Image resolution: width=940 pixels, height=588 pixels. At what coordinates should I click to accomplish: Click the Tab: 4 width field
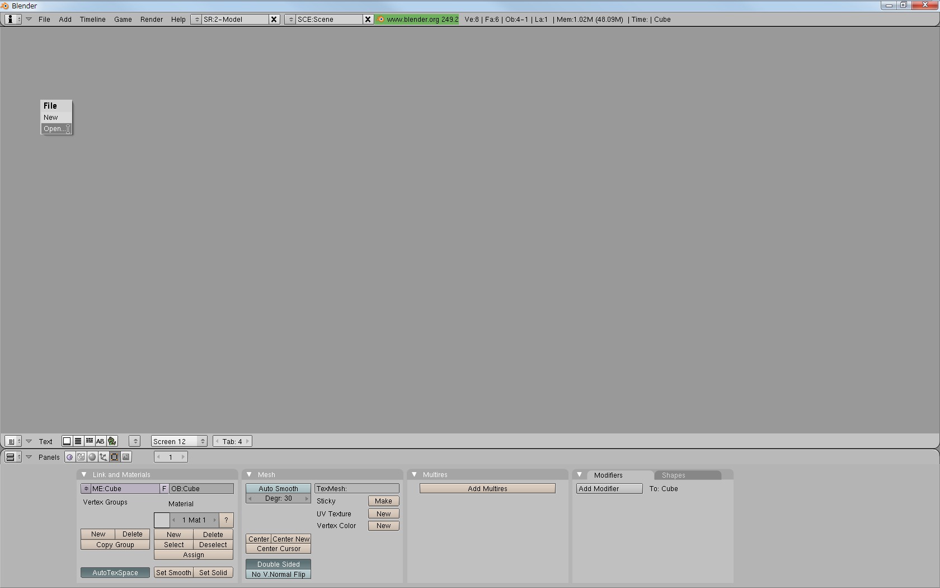coord(232,441)
